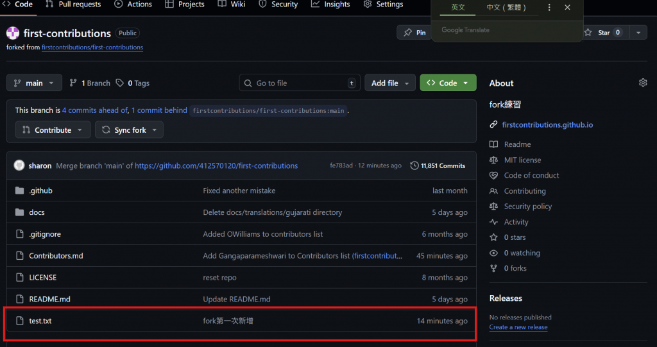Open the Security tab

[x=278, y=4]
